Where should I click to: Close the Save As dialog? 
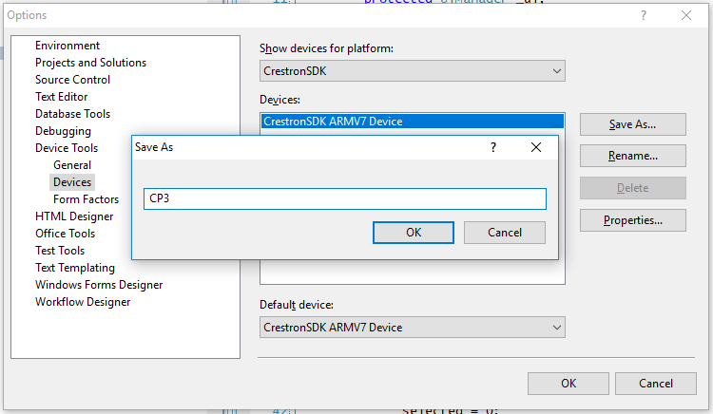tap(536, 147)
